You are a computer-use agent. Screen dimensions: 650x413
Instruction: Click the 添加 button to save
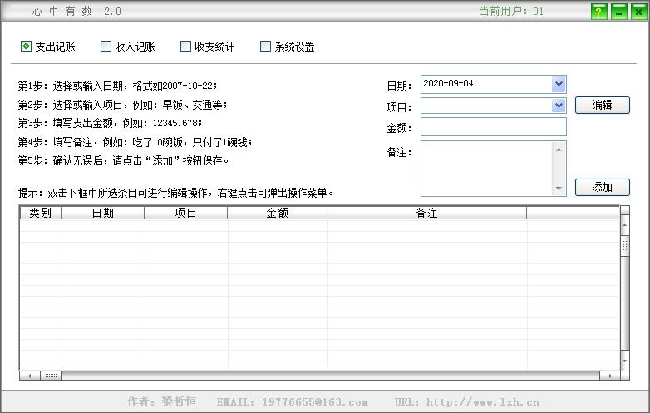point(602,188)
